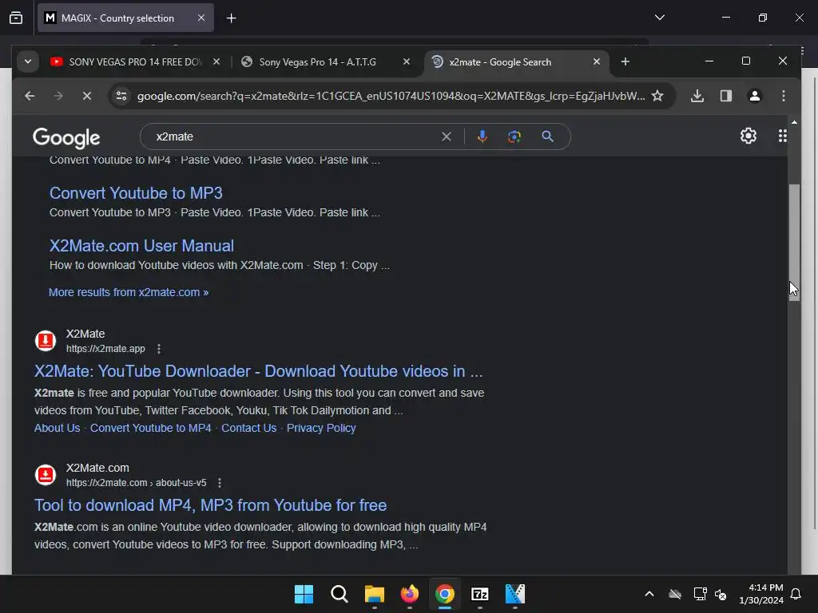The image size is (818, 613).
Task: Clear the Google search box
Action: [447, 136]
